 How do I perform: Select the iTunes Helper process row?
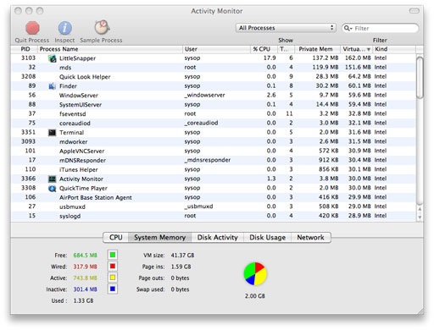(x=214, y=169)
